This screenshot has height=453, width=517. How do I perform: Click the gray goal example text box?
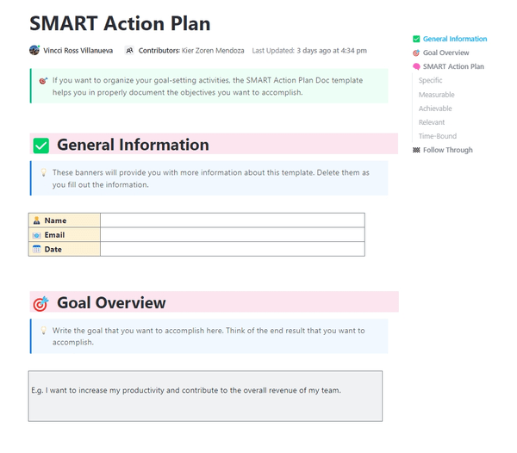(205, 396)
